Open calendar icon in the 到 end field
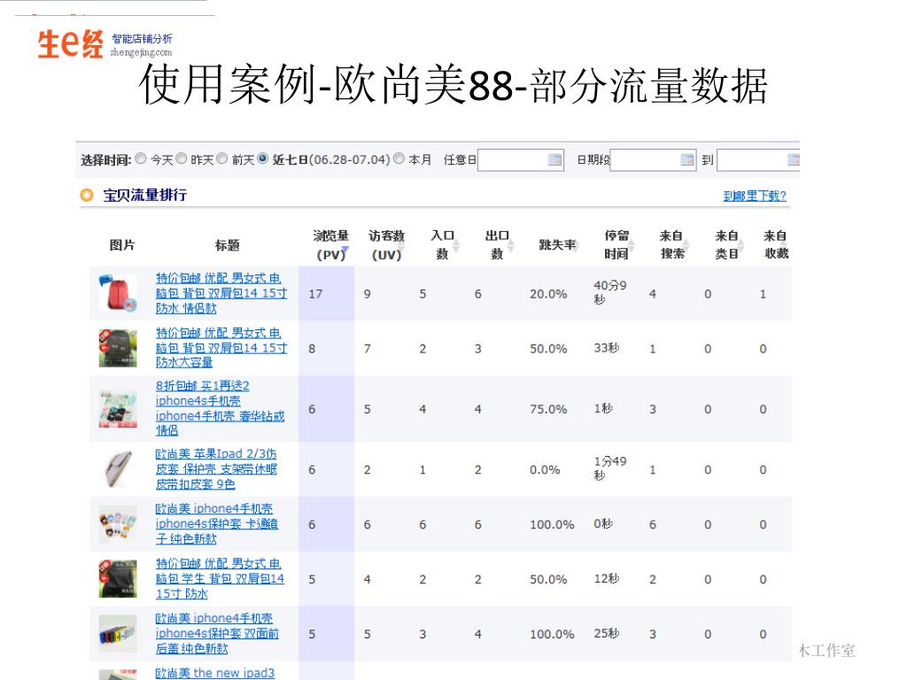The height and width of the screenshot is (680, 907). pos(794,160)
